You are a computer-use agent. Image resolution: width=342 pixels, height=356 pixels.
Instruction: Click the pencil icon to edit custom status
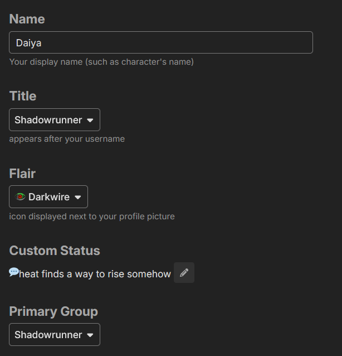(x=184, y=273)
